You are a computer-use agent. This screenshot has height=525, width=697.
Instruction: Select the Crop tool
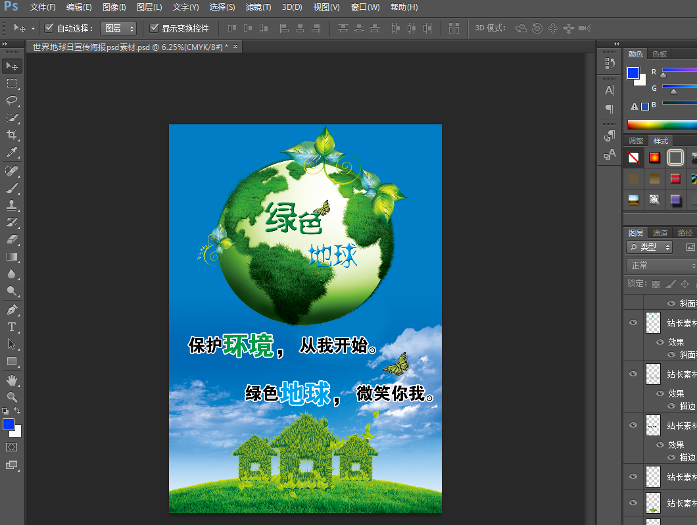pyautogui.click(x=12, y=135)
